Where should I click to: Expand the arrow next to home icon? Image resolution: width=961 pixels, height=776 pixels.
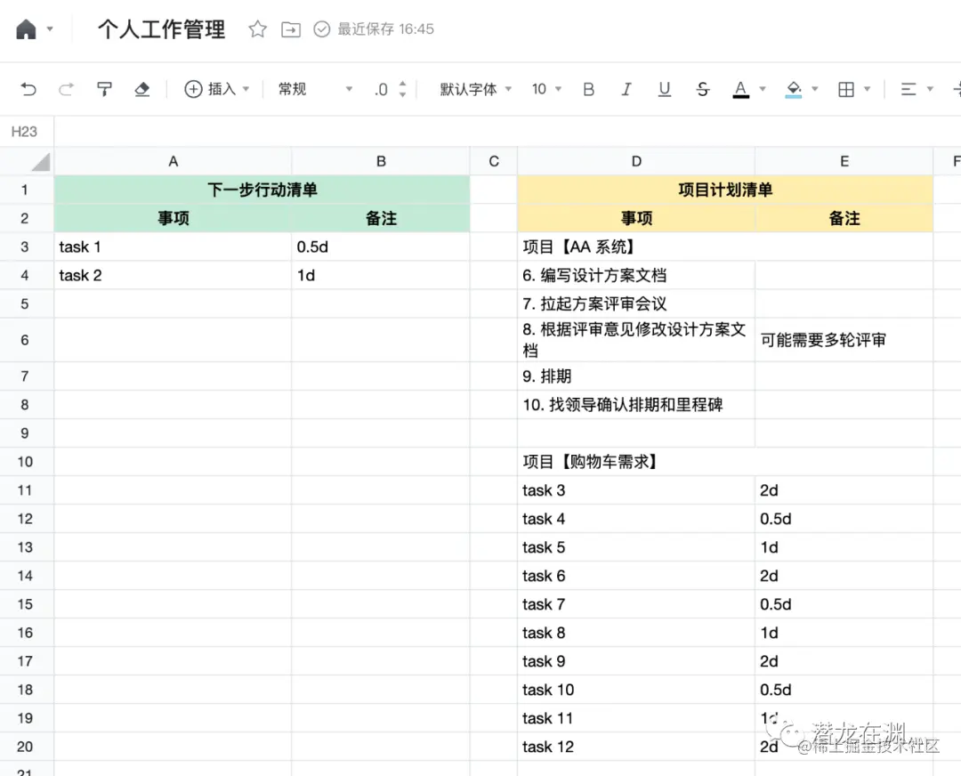coord(50,28)
